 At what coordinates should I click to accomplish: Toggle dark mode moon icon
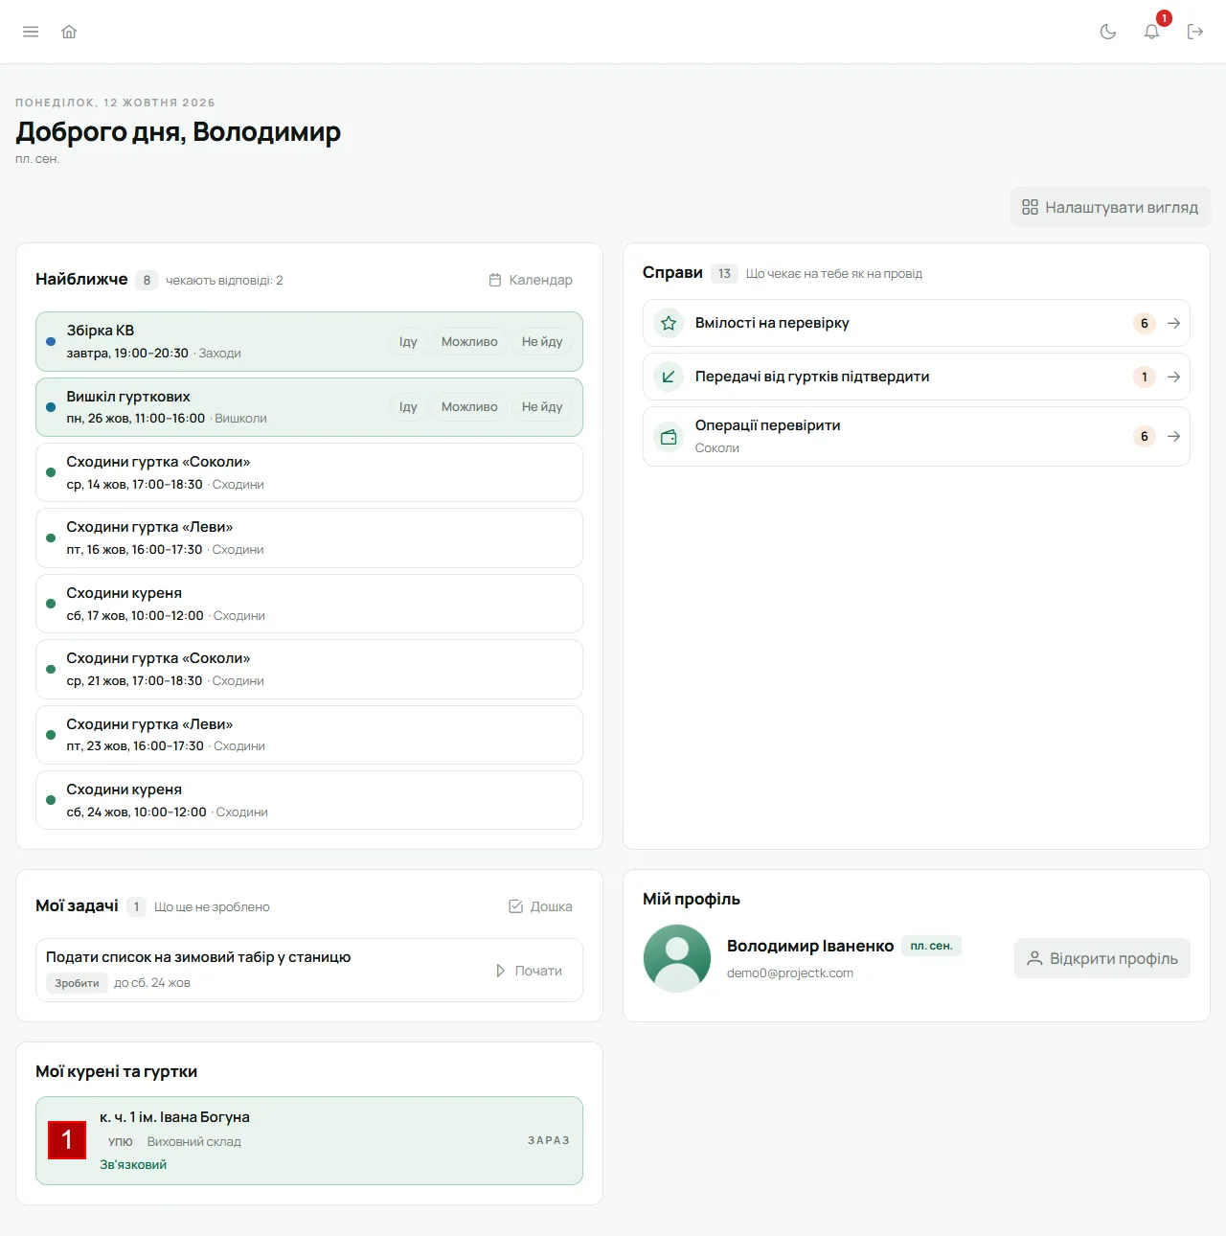[x=1108, y=32]
